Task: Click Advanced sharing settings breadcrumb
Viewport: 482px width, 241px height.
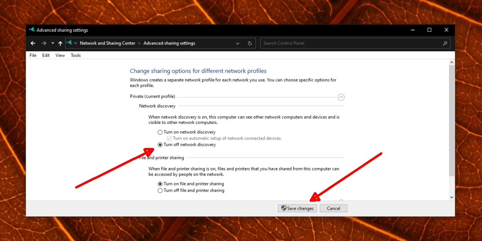Action: (169, 43)
